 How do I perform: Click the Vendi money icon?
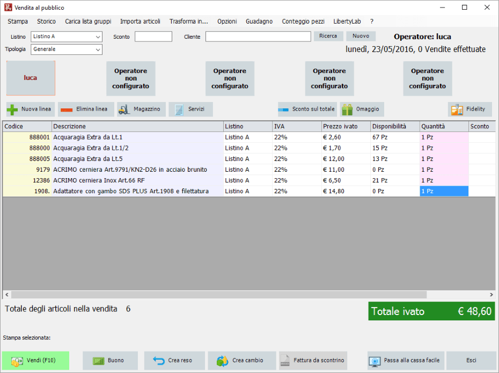point(17,361)
